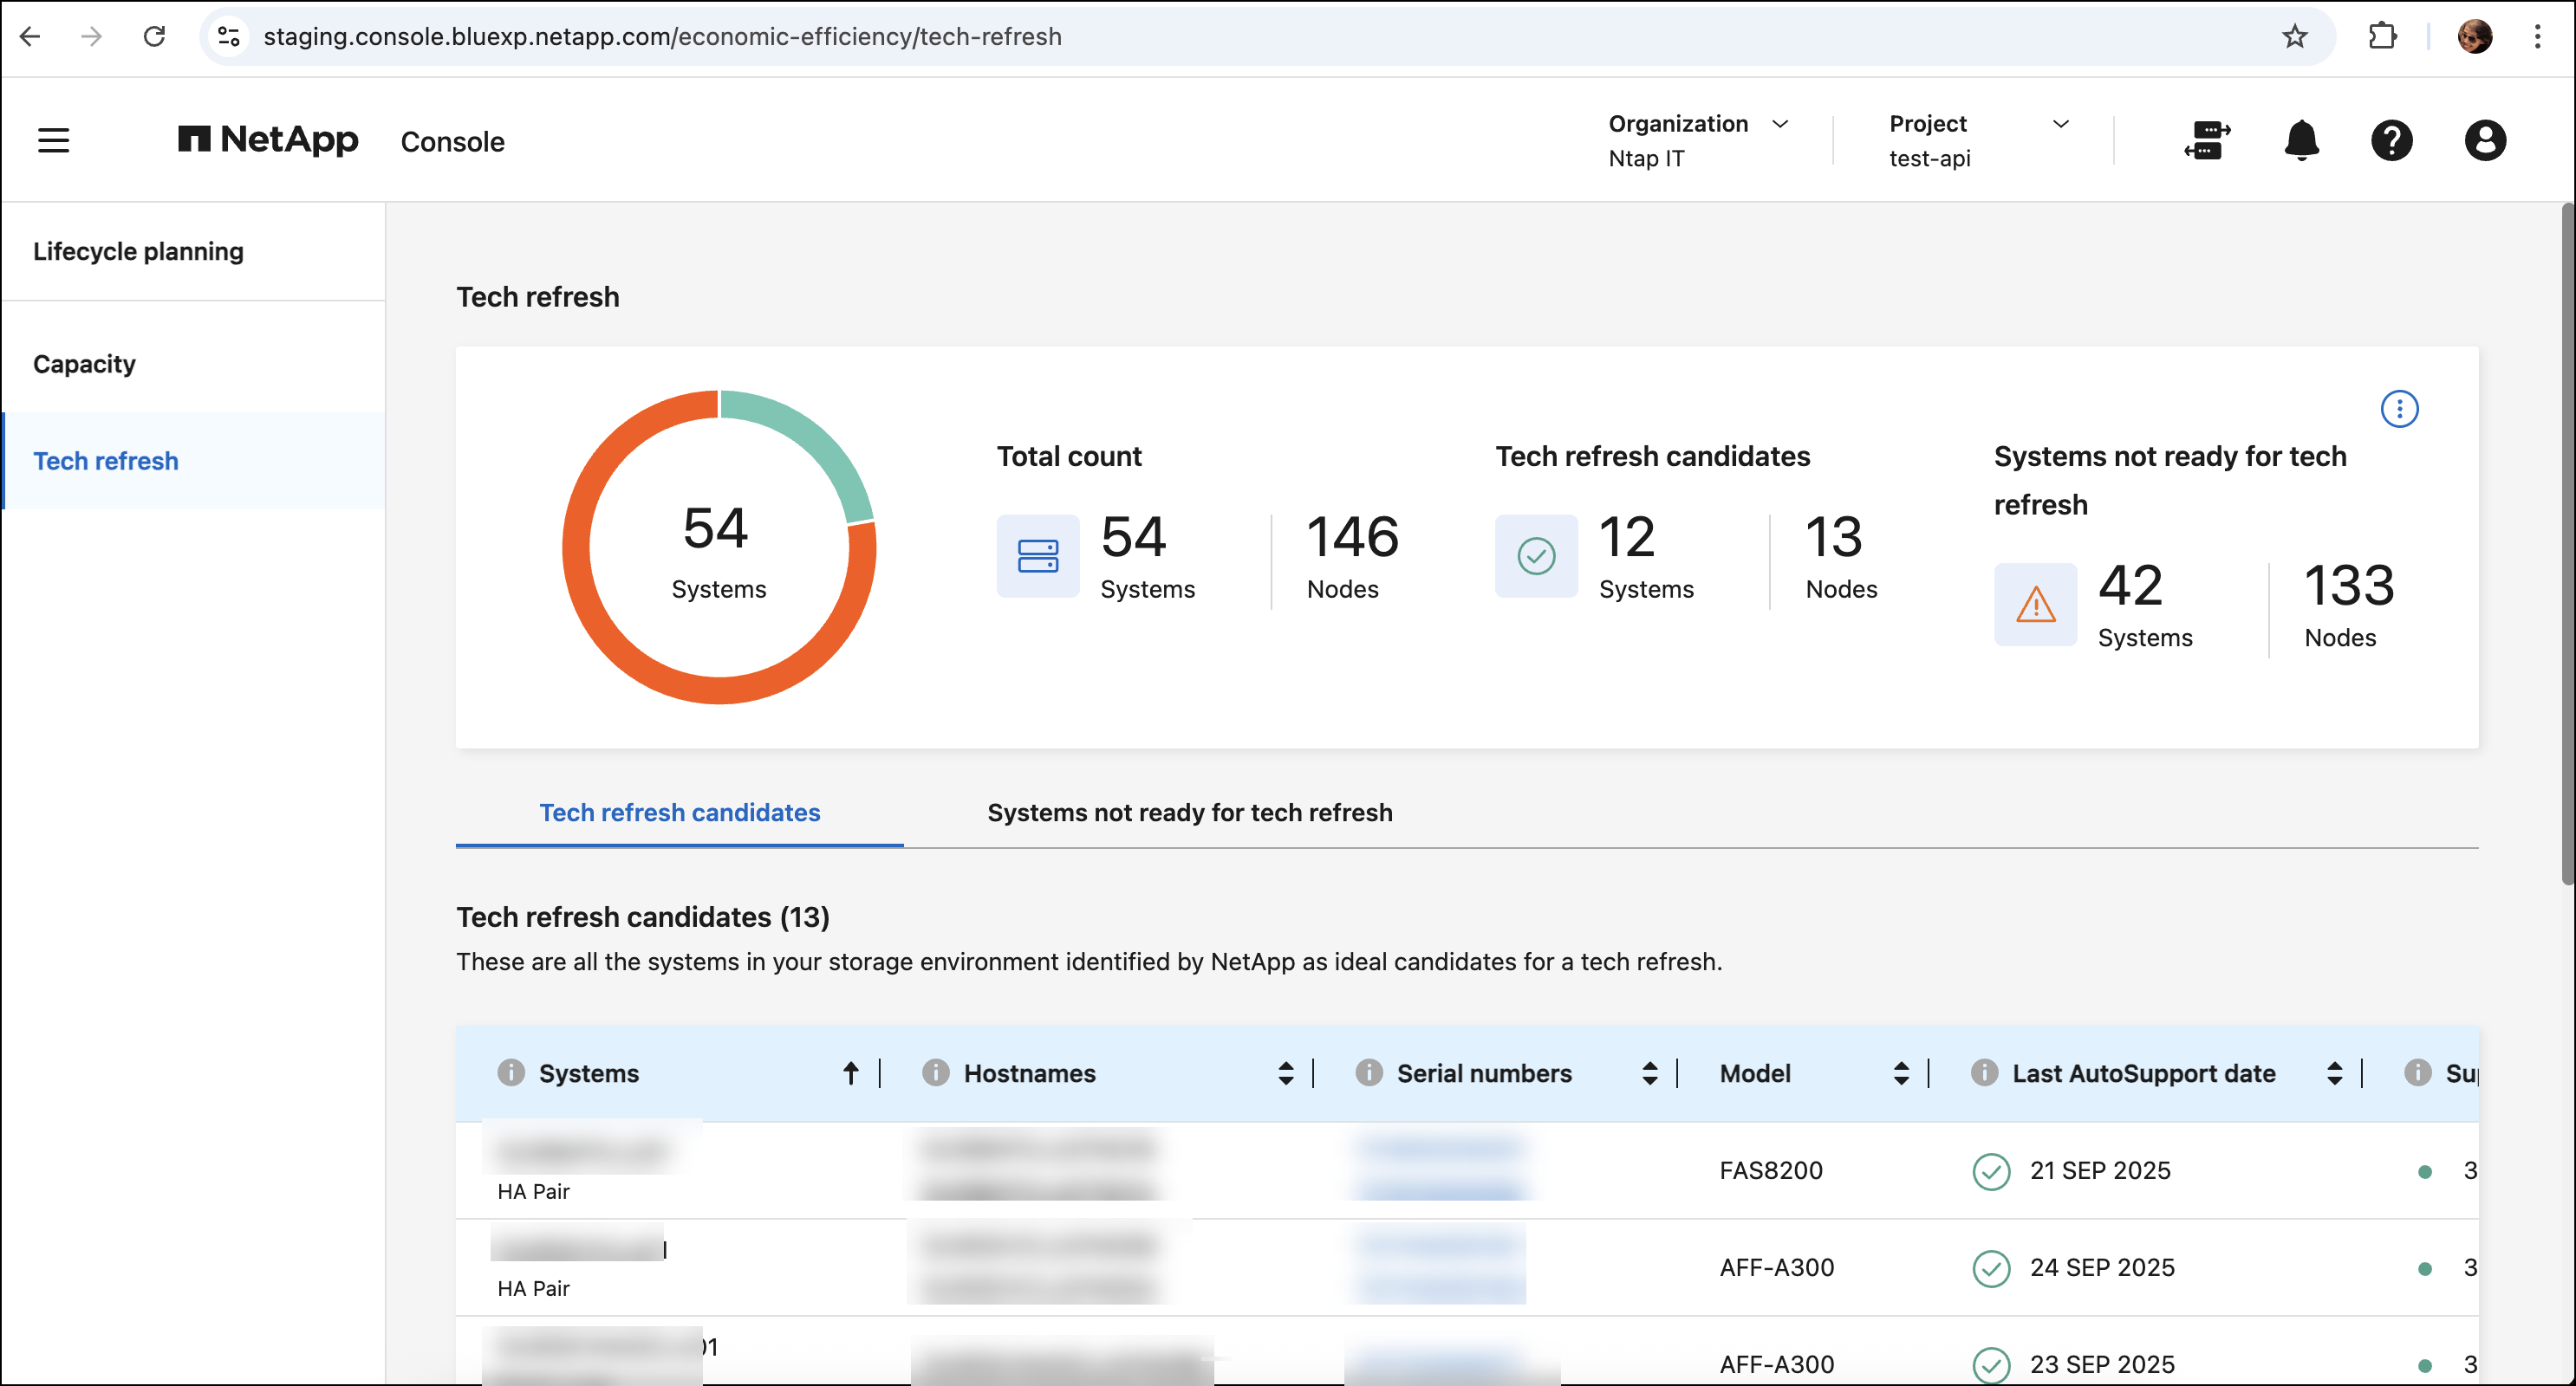Open the Organization dropdown
Screen dimensions: 2576x1386
coord(1781,124)
